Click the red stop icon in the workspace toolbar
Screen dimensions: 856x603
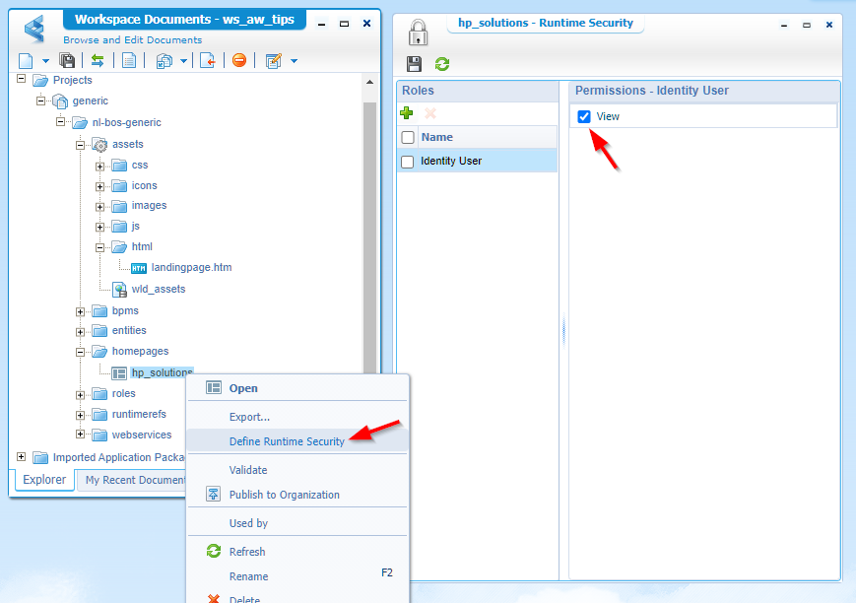(239, 61)
